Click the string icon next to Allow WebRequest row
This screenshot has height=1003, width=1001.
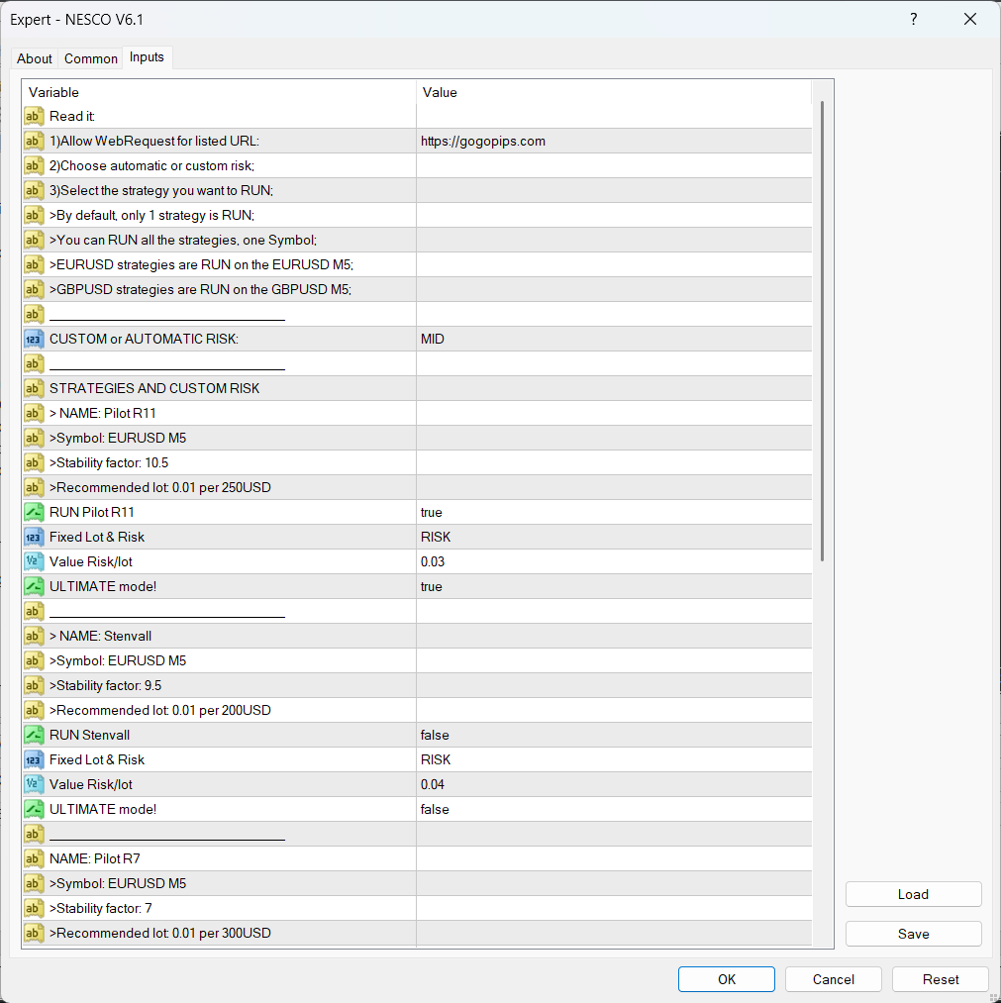coord(34,141)
